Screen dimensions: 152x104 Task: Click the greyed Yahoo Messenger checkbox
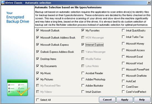(83, 52)
